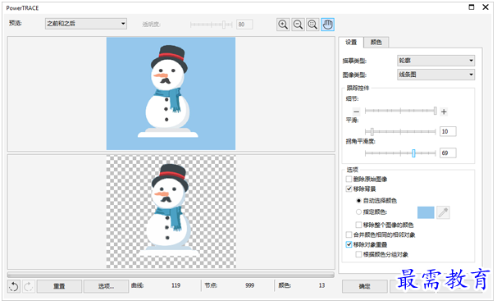
Task: Click the light blue background color swatch
Action: (426, 212)
